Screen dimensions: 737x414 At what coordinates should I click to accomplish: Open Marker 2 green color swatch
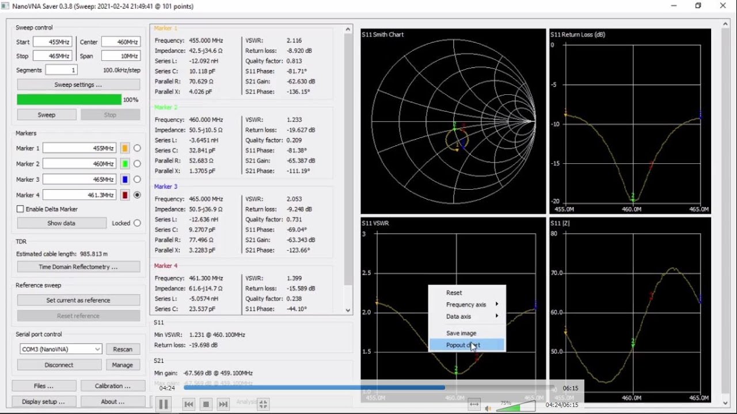[125, 164]
